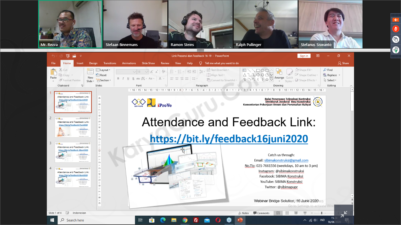The width and height of the screenshot is (401, 225).
Task: Click the Sign in button
Action: (304, 56)
